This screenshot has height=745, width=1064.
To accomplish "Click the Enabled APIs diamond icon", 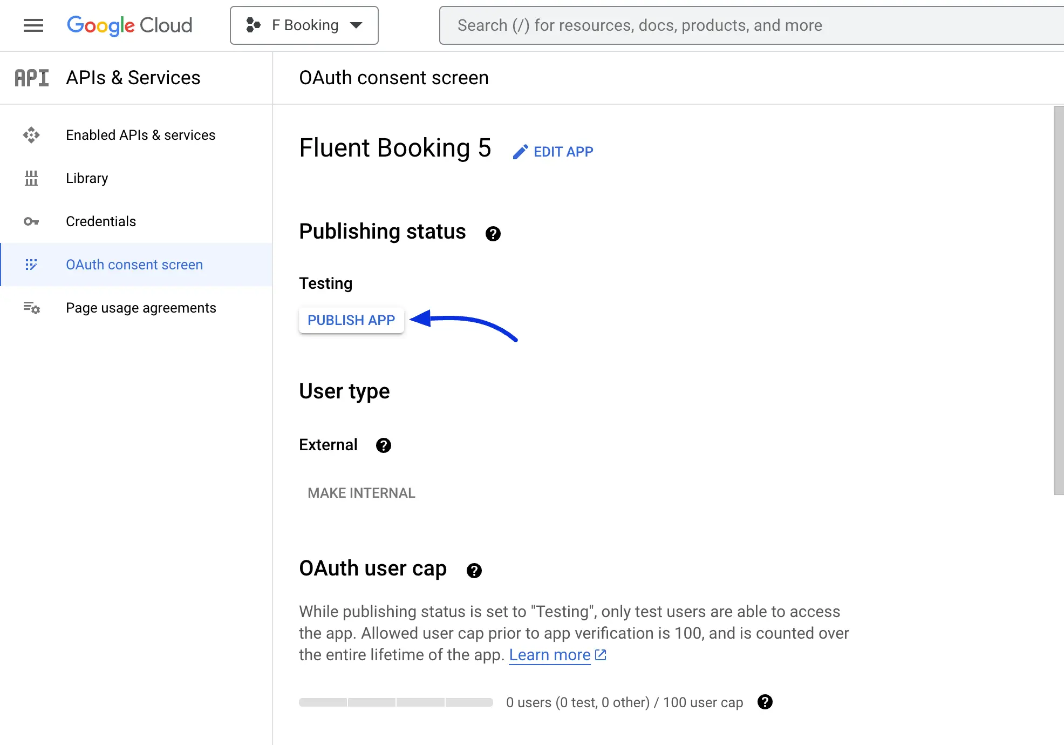I will [x=31, y=135].
